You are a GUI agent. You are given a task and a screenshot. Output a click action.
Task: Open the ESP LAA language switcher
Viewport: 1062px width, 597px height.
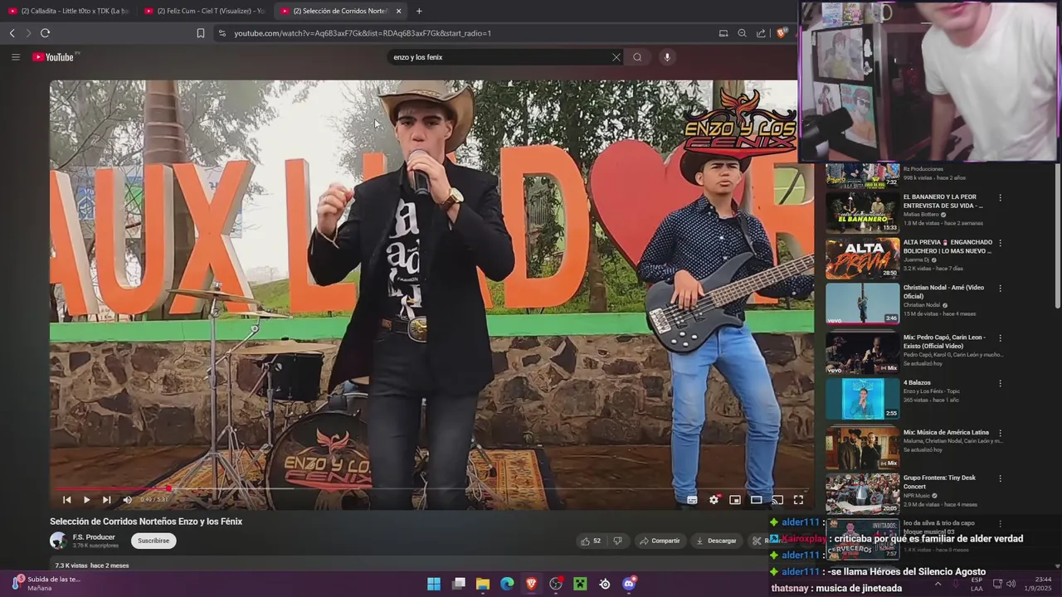(x=977, y=584)
